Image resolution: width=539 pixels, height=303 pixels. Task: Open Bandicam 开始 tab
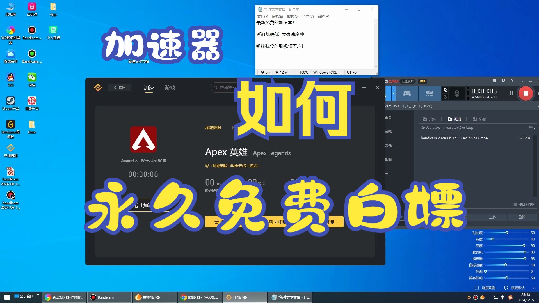click(429, 119)
